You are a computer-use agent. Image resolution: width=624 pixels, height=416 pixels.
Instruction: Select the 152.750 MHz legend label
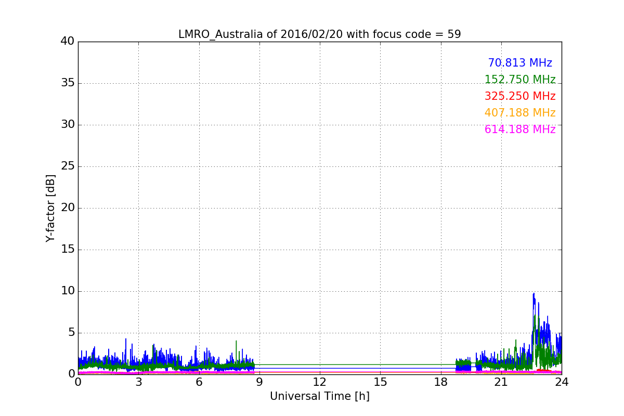(520, 80)
